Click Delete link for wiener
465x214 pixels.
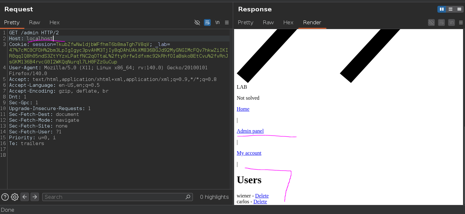pos(262,196)
